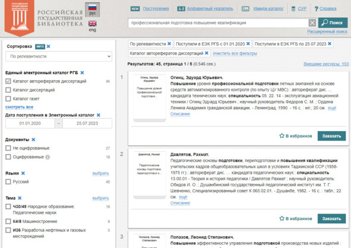Click the image catalog card icon
The width and height of the screenshot is (351, 248).
(x=245, y=9)
